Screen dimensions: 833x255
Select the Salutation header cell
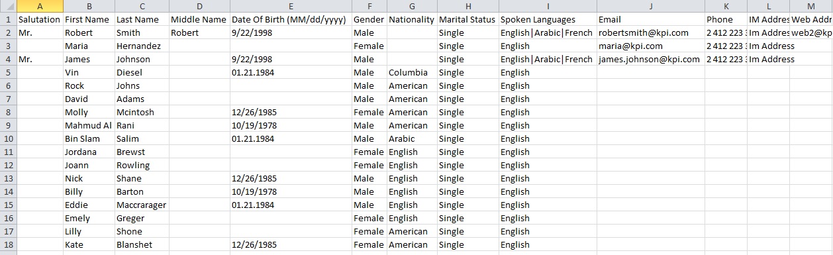[x=40, y=19]
